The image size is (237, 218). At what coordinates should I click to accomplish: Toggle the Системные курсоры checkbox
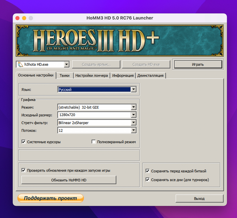coord(23,142)
